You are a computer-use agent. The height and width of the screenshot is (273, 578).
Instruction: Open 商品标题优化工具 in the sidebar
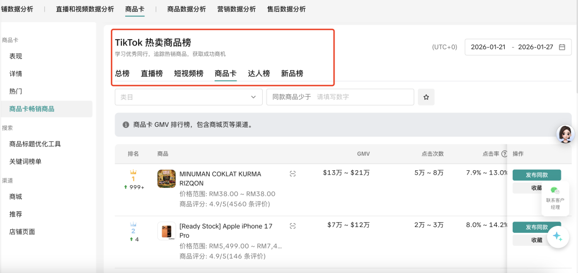(35, 144)
